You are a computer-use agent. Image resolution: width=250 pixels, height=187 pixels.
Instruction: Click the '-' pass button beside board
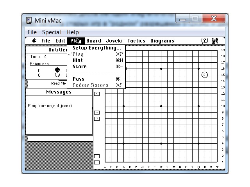tap(97, 156)
